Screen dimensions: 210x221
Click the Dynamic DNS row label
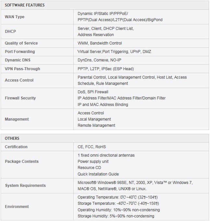[x=18, y=60]
